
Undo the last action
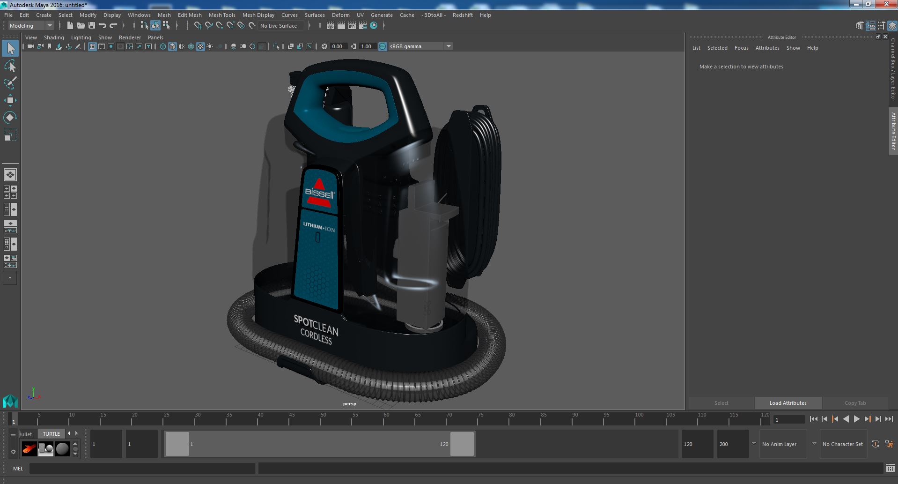tap(103, 26)
